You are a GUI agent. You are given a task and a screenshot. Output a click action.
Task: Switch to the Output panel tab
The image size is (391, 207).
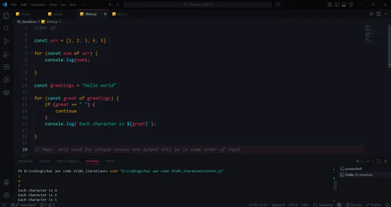44,161
